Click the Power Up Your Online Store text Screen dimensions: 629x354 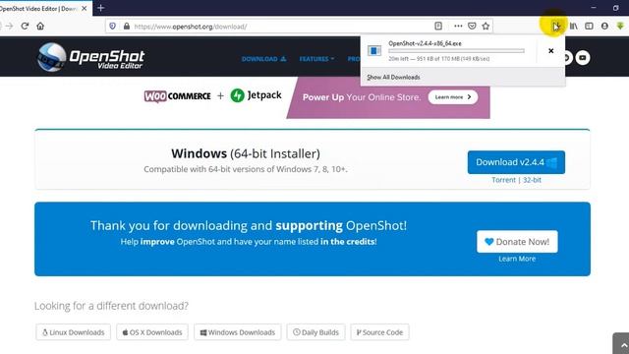(362, 97)
